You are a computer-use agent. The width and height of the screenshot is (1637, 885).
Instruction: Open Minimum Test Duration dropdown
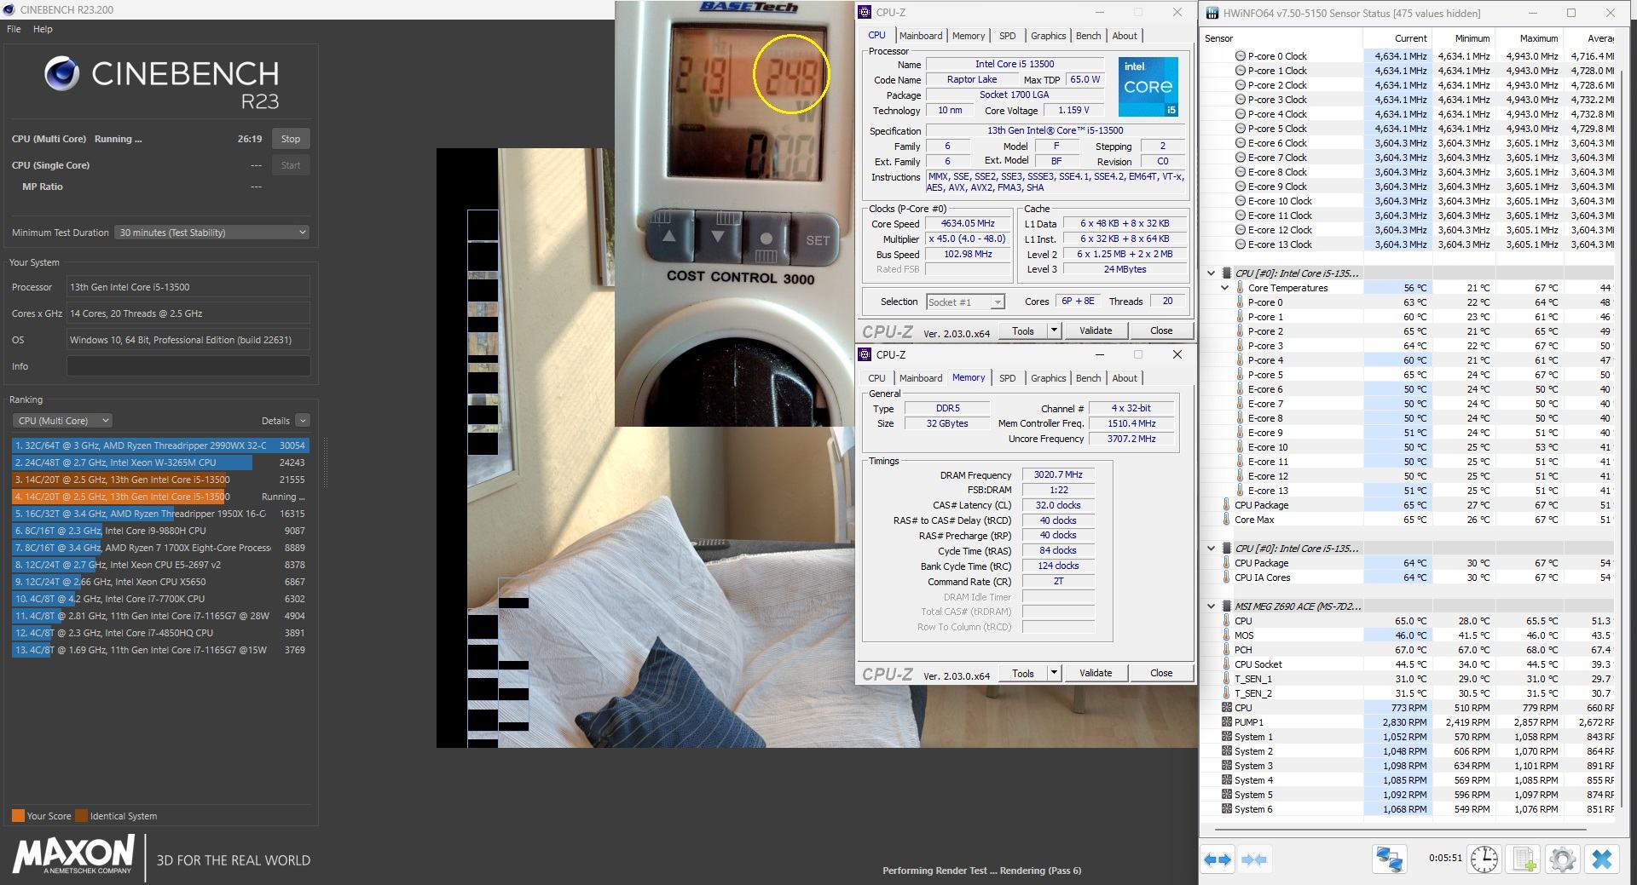point(211,233)
